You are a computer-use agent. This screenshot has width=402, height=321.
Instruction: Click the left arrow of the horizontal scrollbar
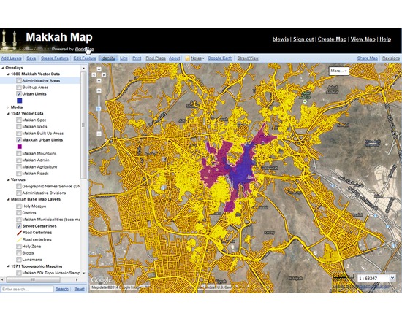pyautogui.click(x=2, y=280)
